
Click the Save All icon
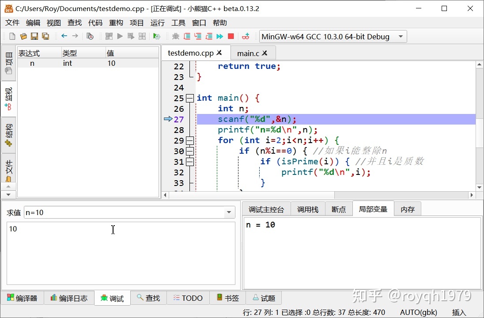click(45, 36)
